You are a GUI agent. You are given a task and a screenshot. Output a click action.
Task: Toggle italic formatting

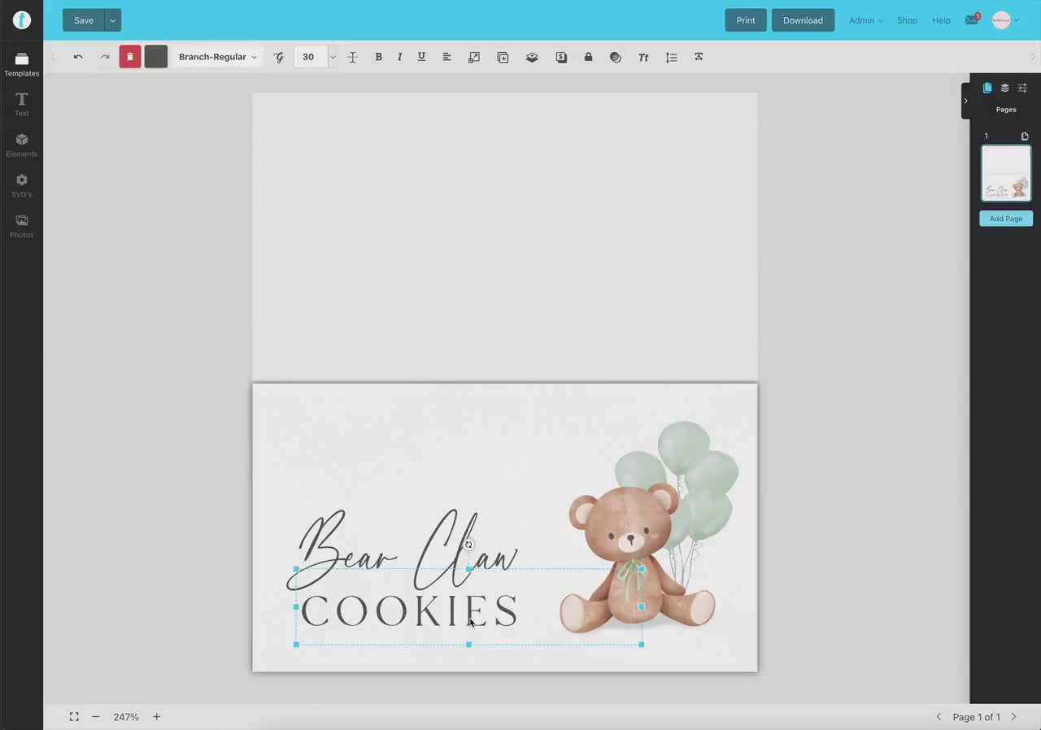coord(399,57)
